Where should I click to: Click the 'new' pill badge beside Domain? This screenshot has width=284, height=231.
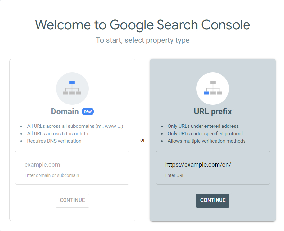coord(88,111)
